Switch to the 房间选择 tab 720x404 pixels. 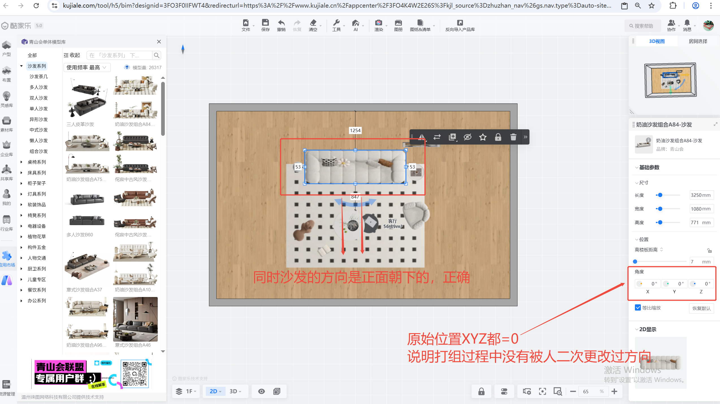coord(698,41)
